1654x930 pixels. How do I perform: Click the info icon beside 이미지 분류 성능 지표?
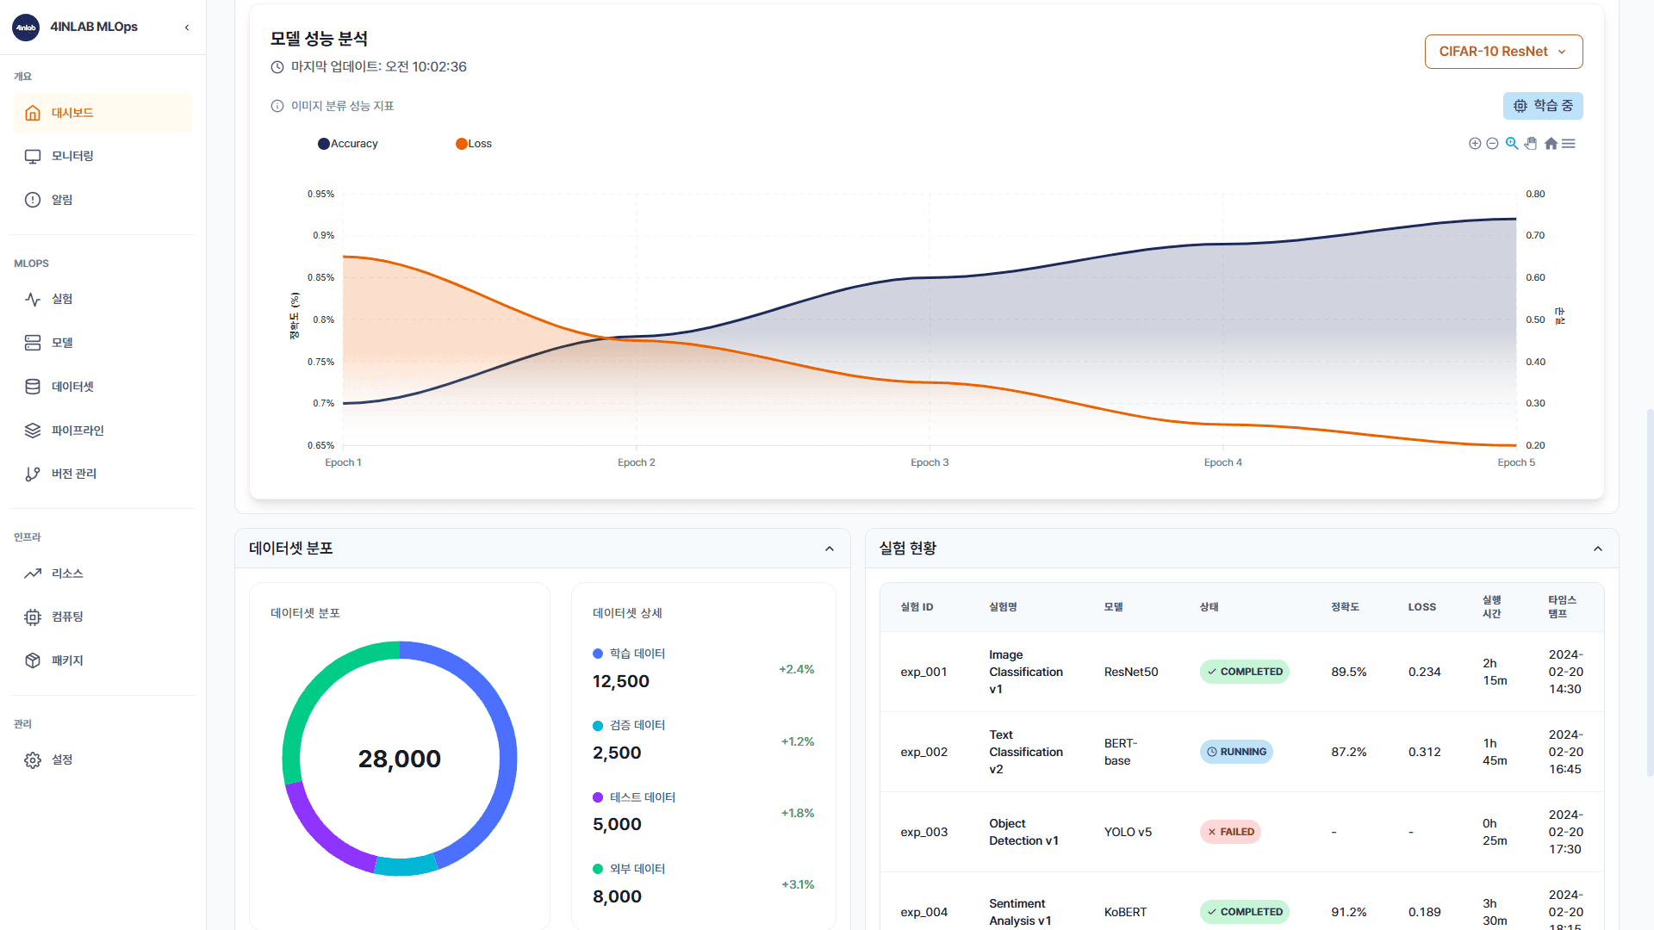[277, 106]
